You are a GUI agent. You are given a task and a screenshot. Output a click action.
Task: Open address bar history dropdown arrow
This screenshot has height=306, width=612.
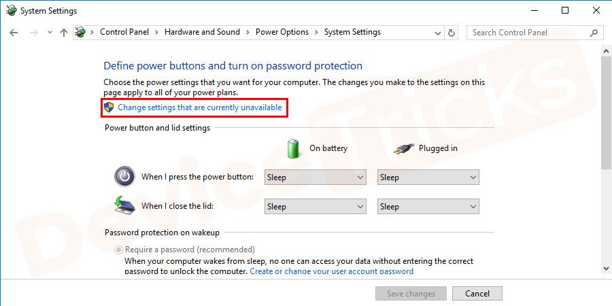(436, 33)
